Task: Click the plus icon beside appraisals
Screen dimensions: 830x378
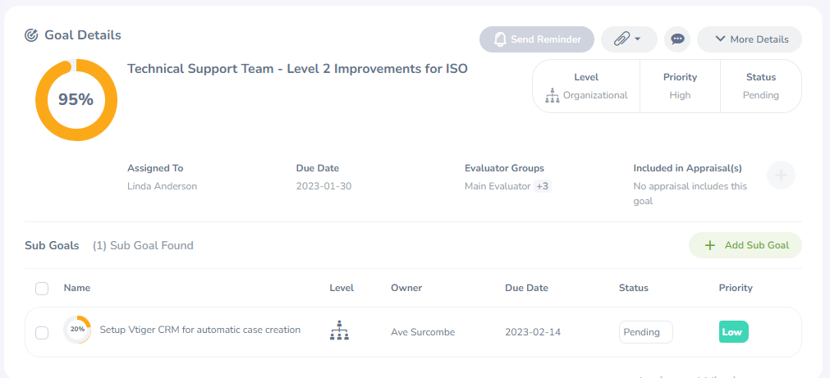Action: click(x=781, y=175)
